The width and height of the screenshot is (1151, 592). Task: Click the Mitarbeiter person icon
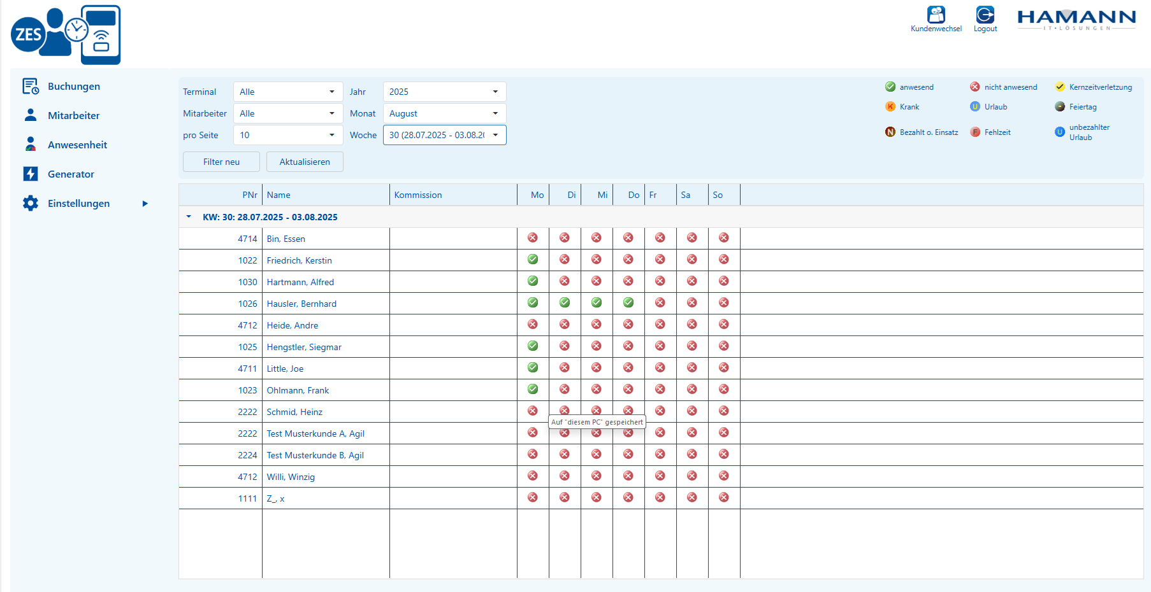(x=31, y=115)
